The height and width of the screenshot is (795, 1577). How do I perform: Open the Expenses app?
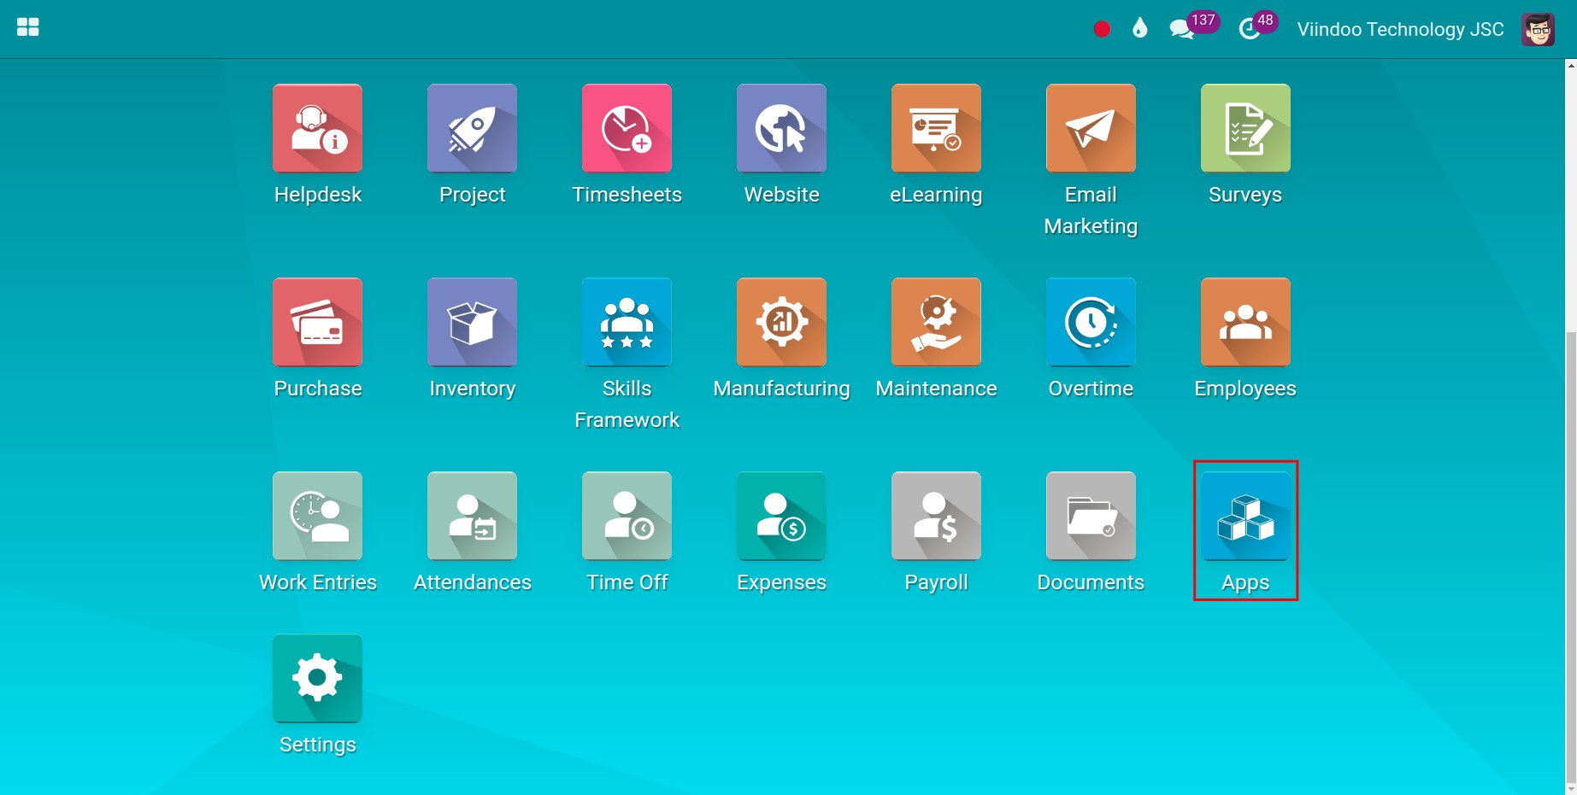pos(781,516)
